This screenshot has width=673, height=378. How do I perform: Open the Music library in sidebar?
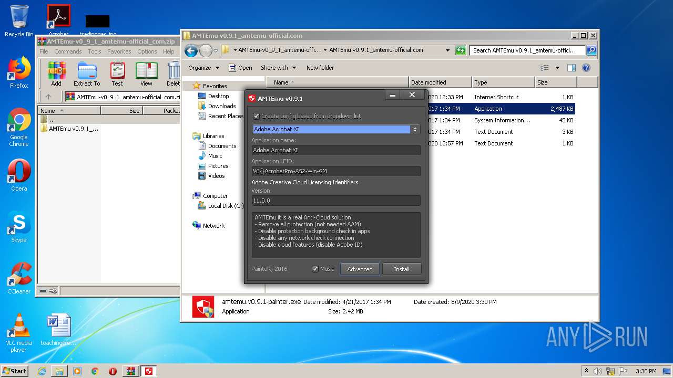pos(210,156)
